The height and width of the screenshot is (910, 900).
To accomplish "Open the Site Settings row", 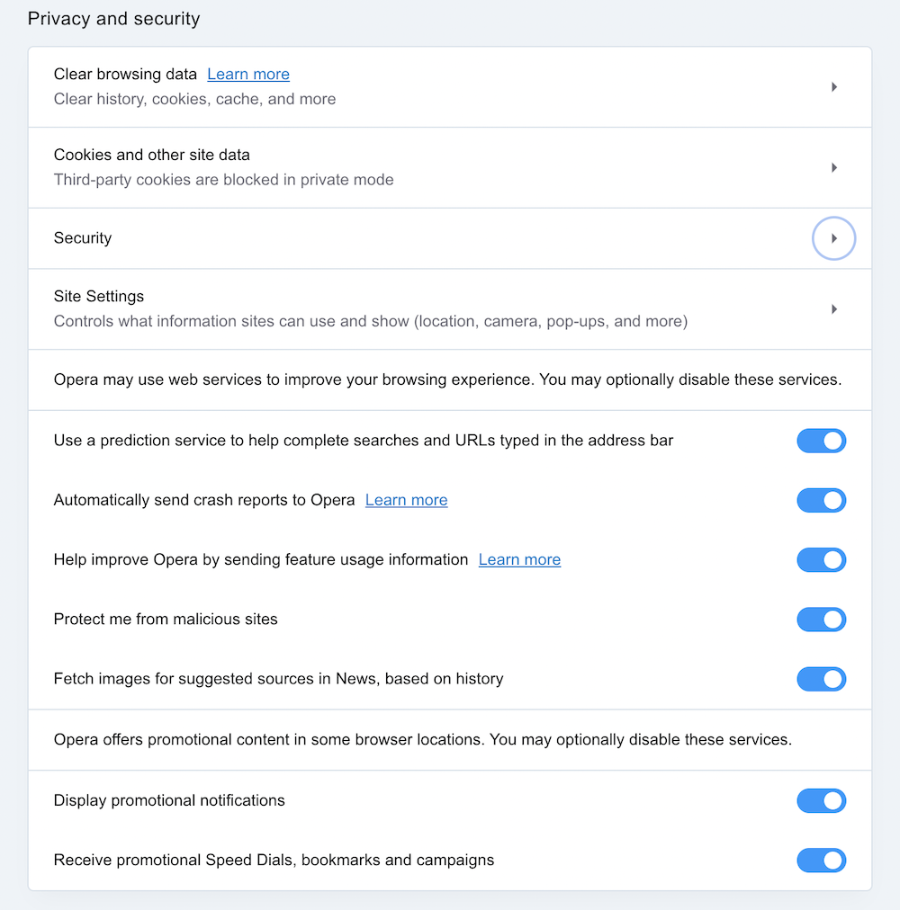I will (x=360, y=308).
